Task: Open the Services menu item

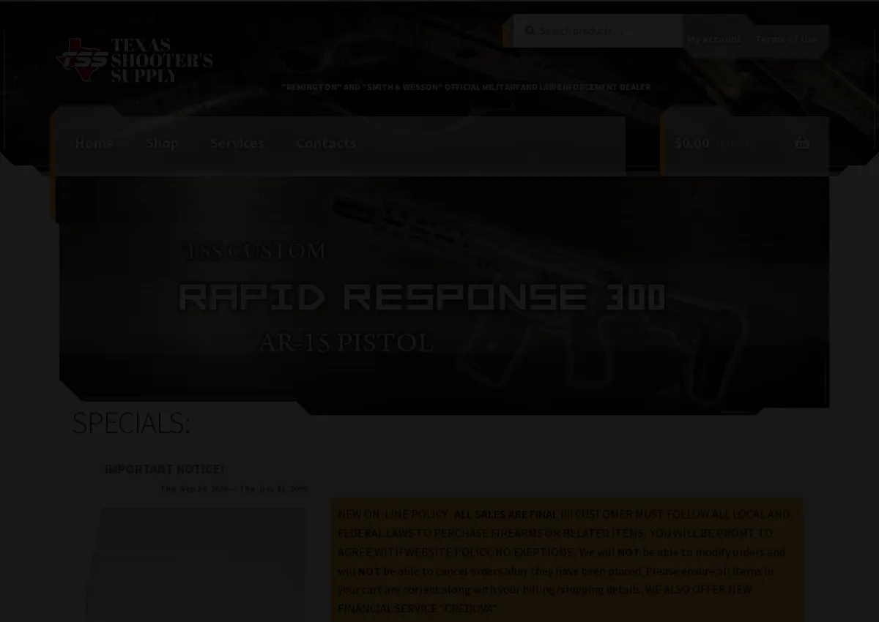Action: [237, 143]
